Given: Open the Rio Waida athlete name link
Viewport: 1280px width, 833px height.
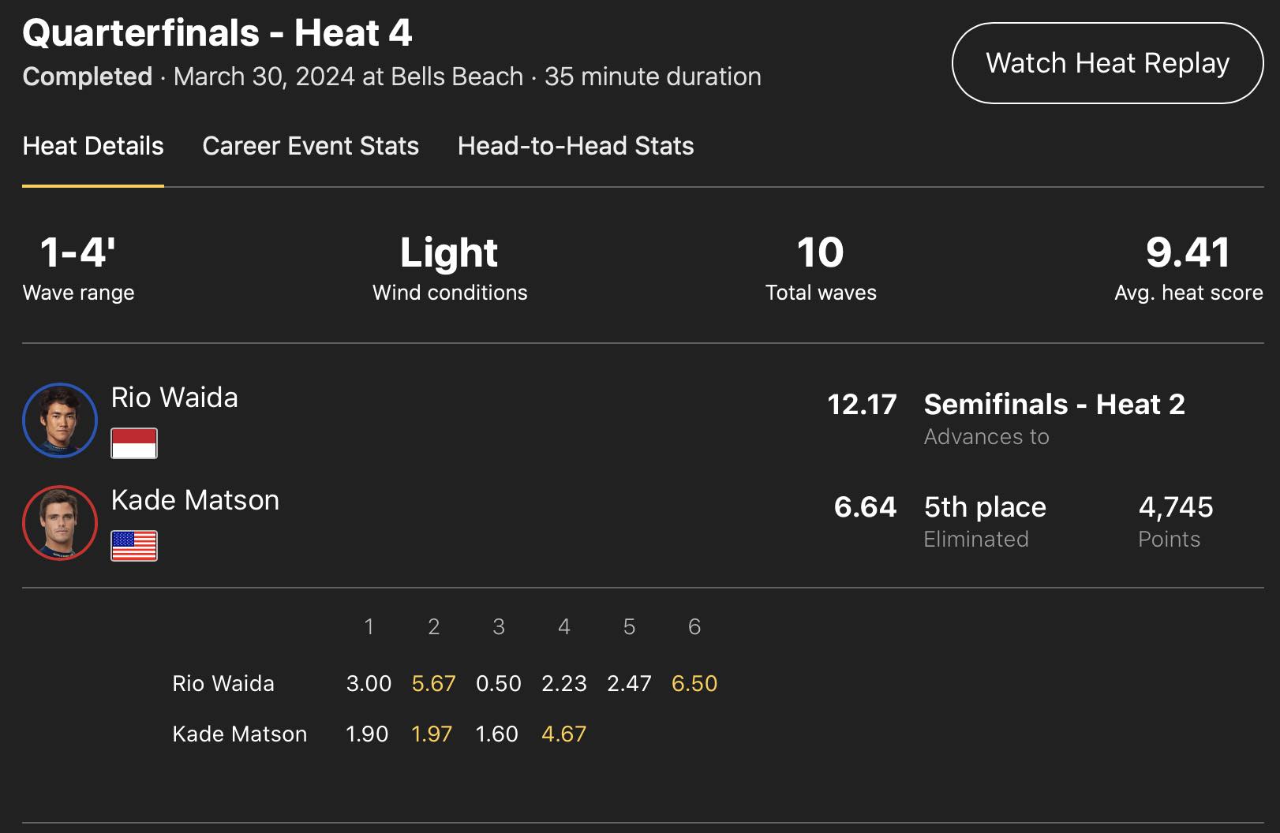Looking at the screenshot, I should tap(174, 398).
